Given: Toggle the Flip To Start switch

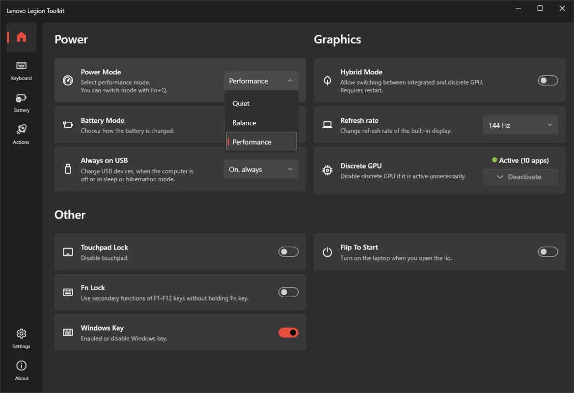Looking at the screenshot, I should 547,252.
